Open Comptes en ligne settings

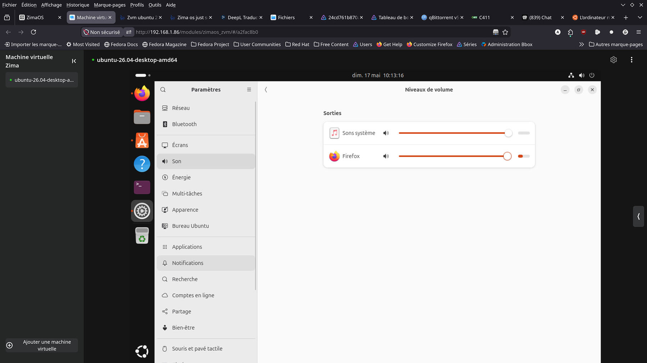coord(206,295)
